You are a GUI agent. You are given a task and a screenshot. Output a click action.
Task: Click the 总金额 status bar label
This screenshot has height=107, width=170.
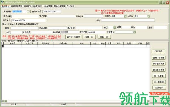[63, 104]
